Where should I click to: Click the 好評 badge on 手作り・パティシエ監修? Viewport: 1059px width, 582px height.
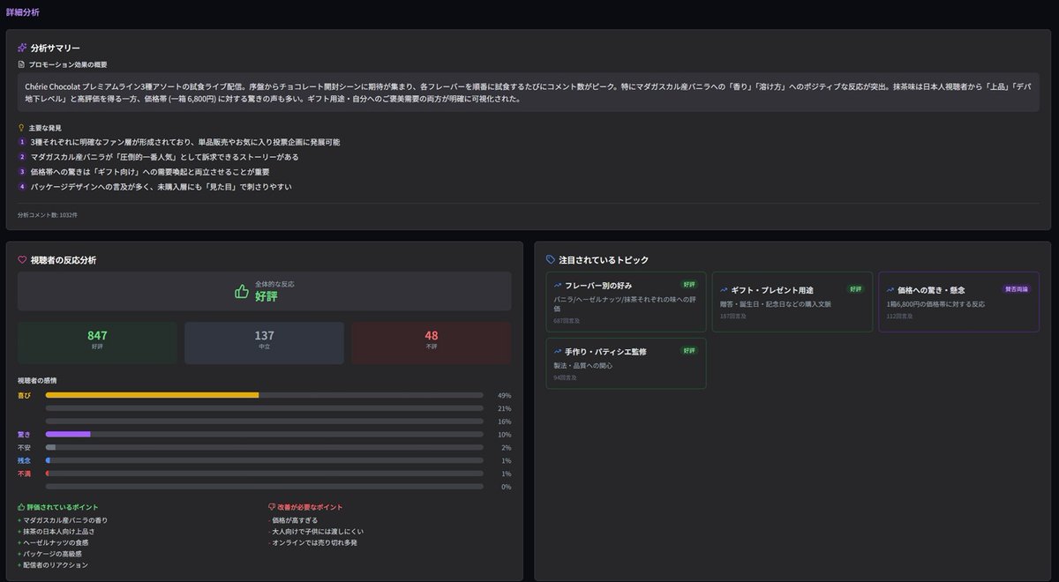(x=689, y=351)
